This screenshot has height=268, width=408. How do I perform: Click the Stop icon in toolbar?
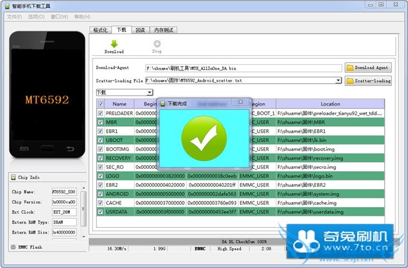coord(157,44)
